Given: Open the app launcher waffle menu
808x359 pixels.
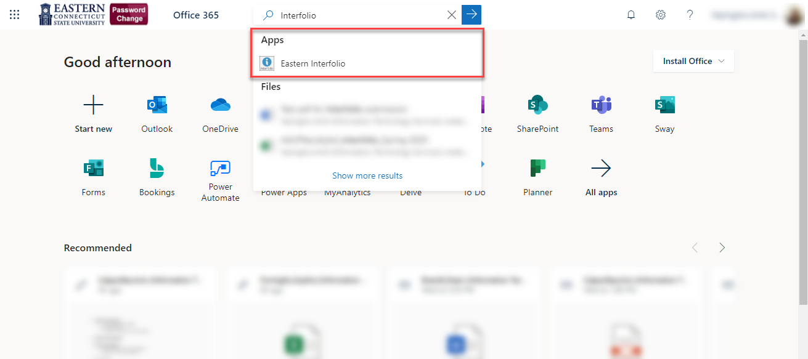Looking at the screenshot, I should [x=15, y=15].
